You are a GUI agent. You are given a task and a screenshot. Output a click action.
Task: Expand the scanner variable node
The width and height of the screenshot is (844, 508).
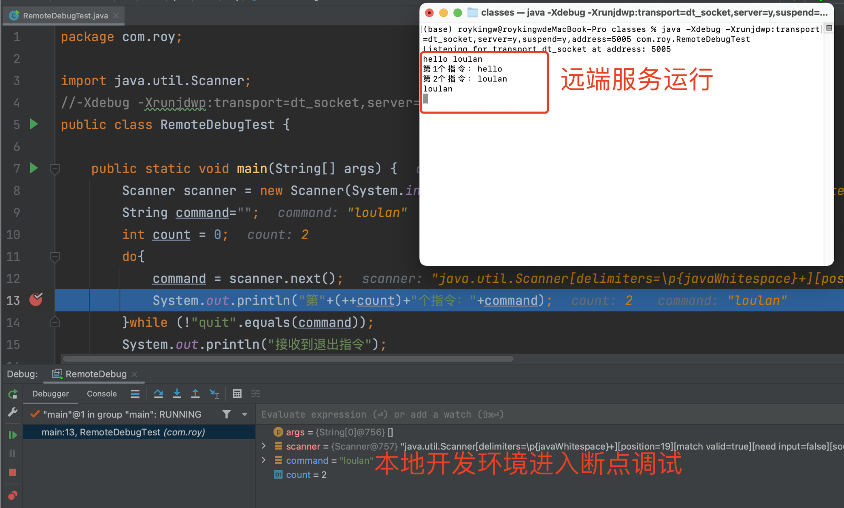(264, 446)
